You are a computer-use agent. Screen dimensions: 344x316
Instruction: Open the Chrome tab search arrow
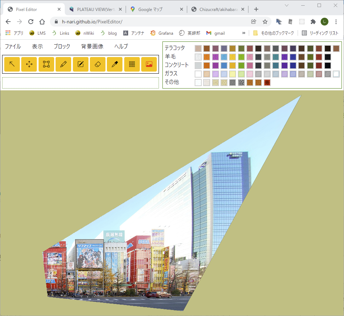[x=287, y=5]
